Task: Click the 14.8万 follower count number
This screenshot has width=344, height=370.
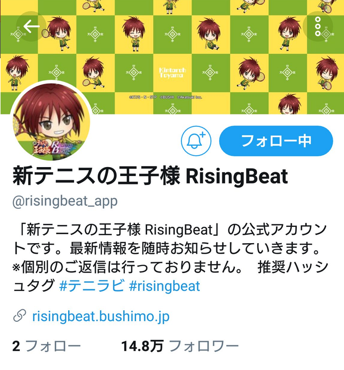Action: [142, 347]
